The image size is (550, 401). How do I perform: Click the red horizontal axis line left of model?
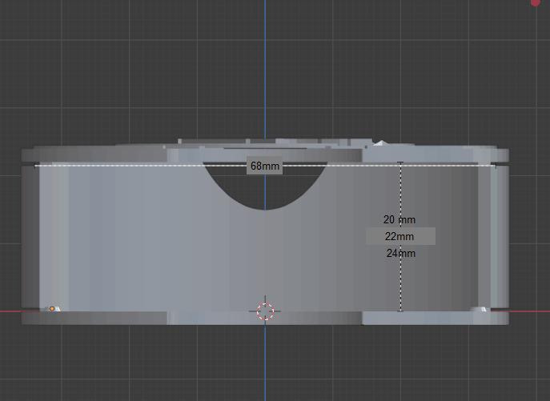click(x=10, y=311)
